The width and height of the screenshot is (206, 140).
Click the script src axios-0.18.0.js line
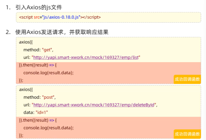(x=60, y=17)
